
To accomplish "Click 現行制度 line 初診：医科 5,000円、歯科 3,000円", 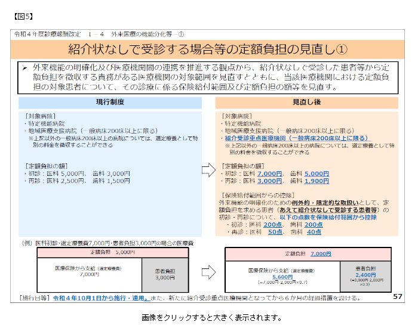I will click(x=77, y=174).
